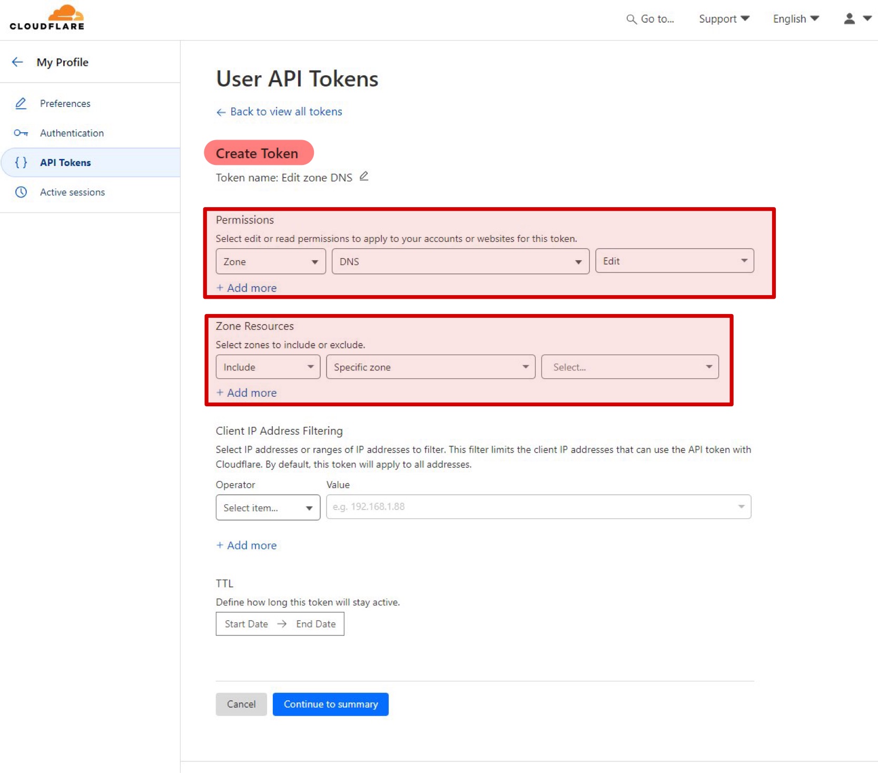Change the Edit permission level dropdown
The image size is (878, 773).
[x=674, y=260]
